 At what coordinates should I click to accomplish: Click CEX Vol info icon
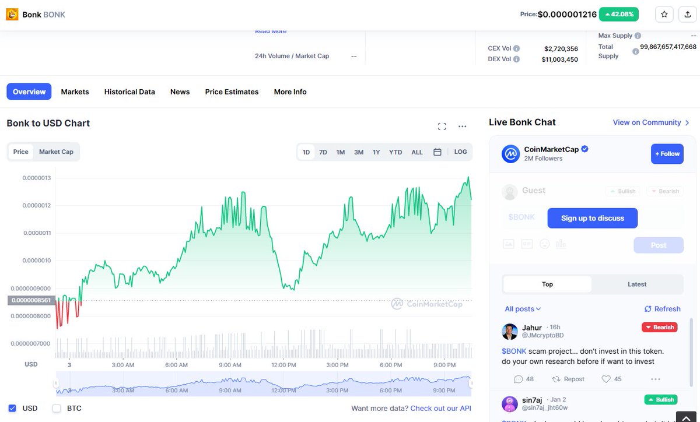point(516,49)
